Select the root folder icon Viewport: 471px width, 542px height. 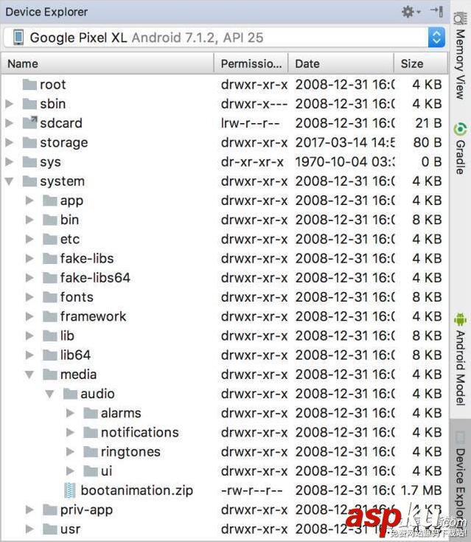29,85
